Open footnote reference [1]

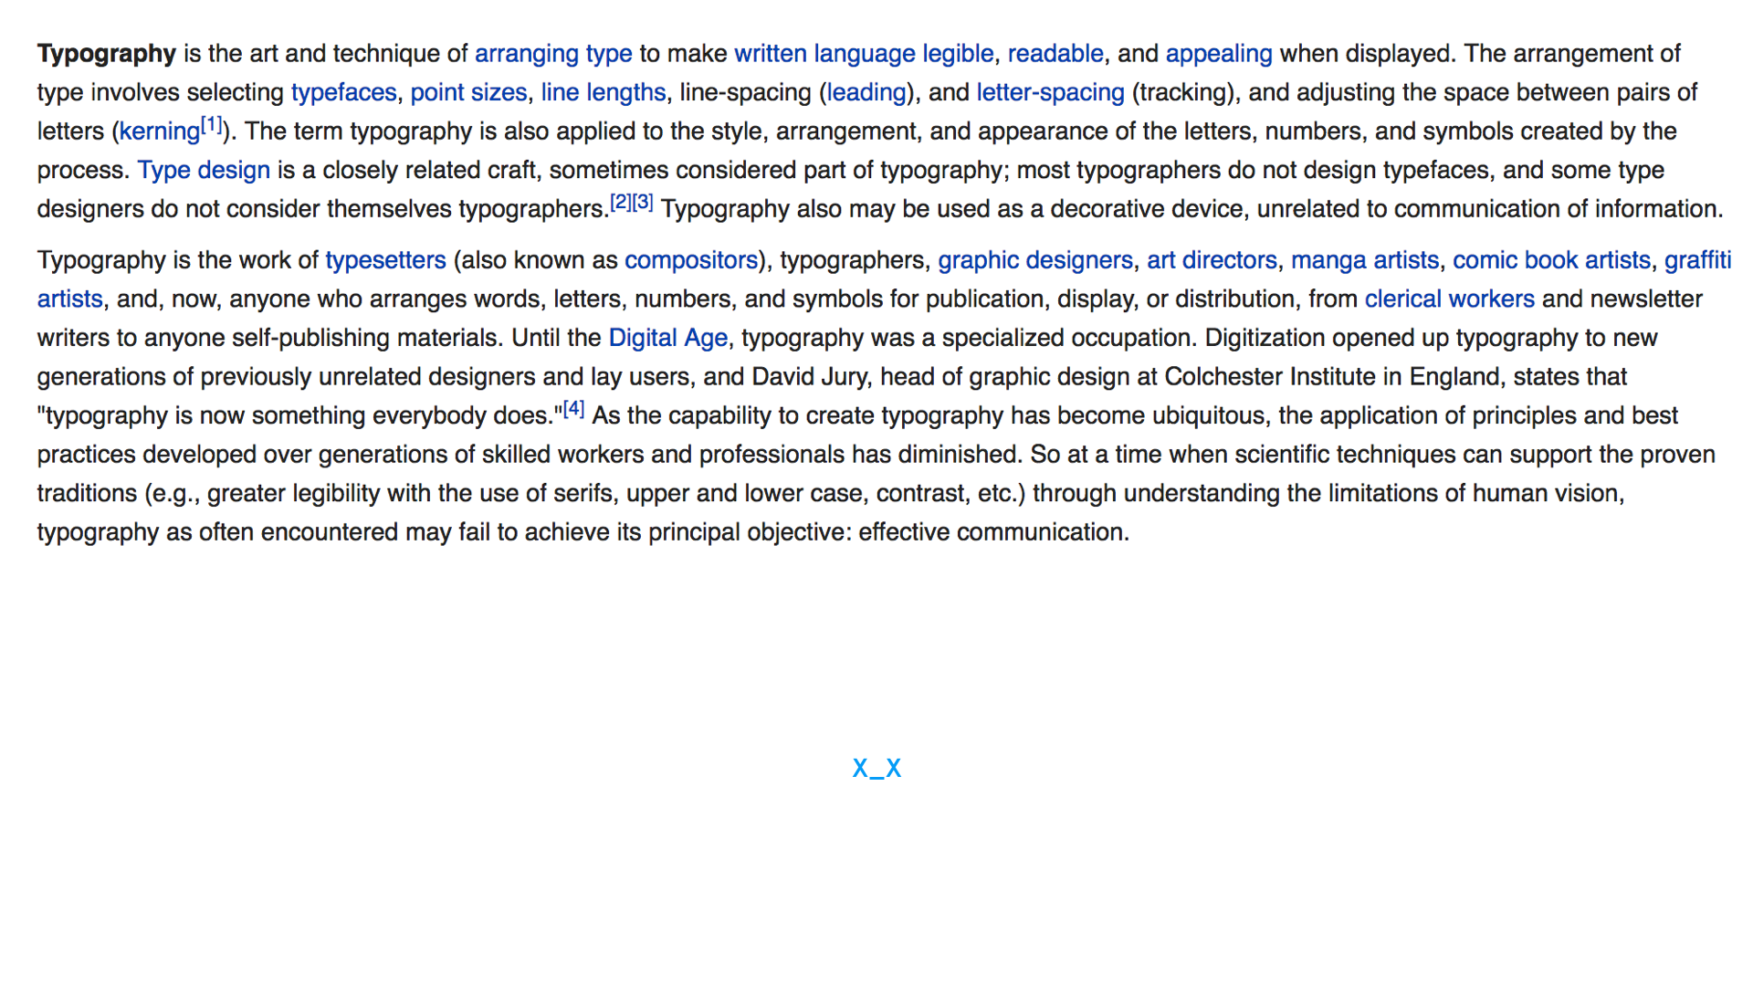[212, 124]
